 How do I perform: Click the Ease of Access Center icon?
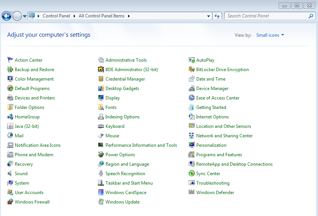(191, 98)
